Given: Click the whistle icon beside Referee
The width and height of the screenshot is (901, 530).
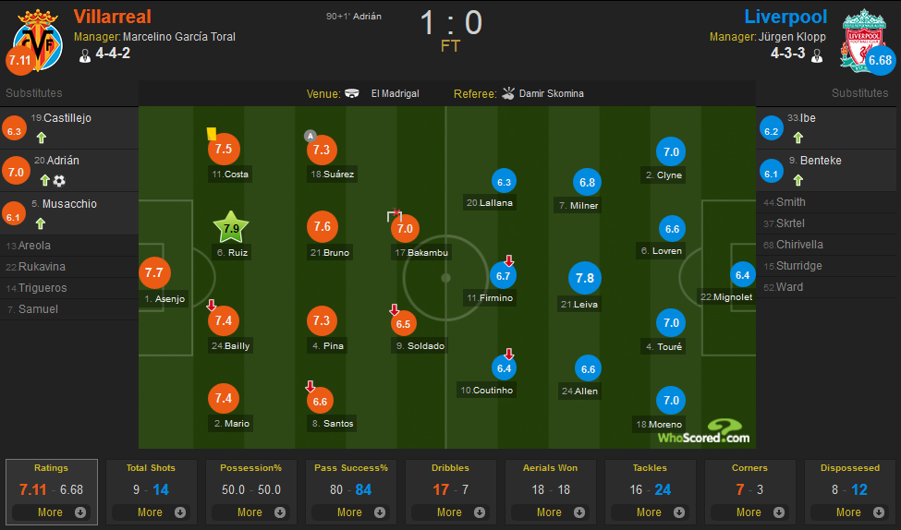Looking at the screenshot, I should 508,93.
